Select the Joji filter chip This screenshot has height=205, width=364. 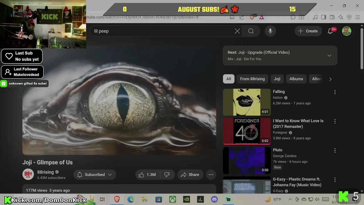(x=277, y=79)
